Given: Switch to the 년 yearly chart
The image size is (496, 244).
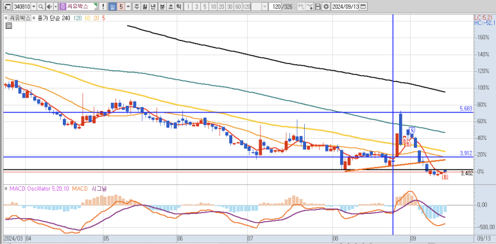Looking at the screenshot, I should point(153,6).
